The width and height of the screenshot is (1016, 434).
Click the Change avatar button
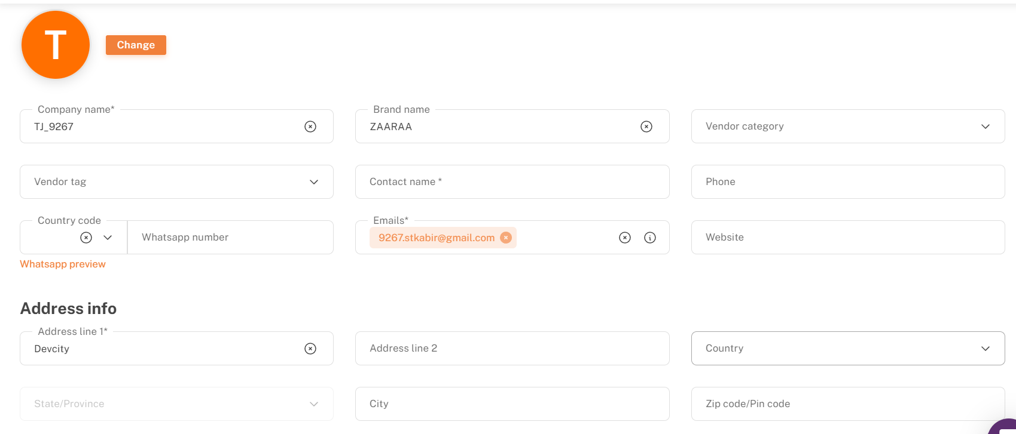coord(136,45)
